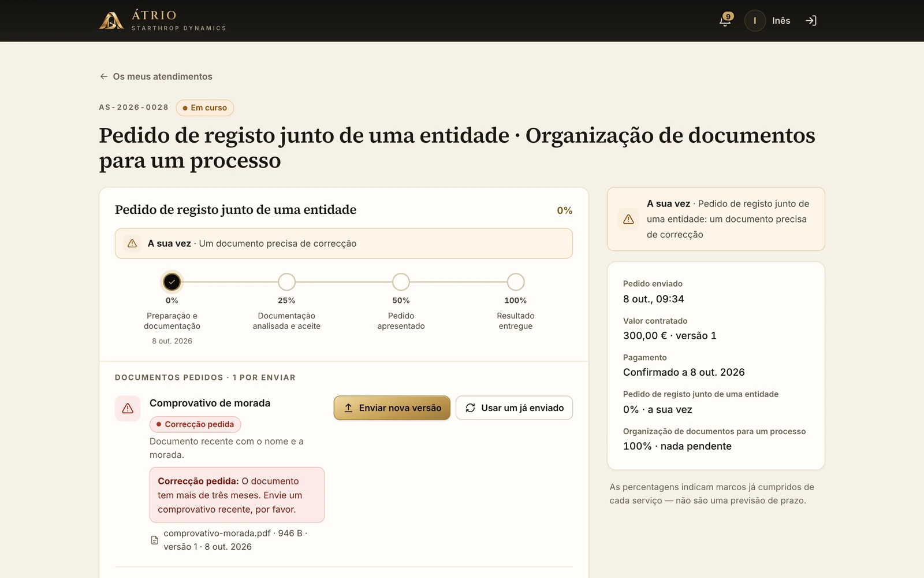The height and width of the screenshot is (578, 924).
Task: Click the red Correcção pedida explanation box
Action: coord(237,495)
